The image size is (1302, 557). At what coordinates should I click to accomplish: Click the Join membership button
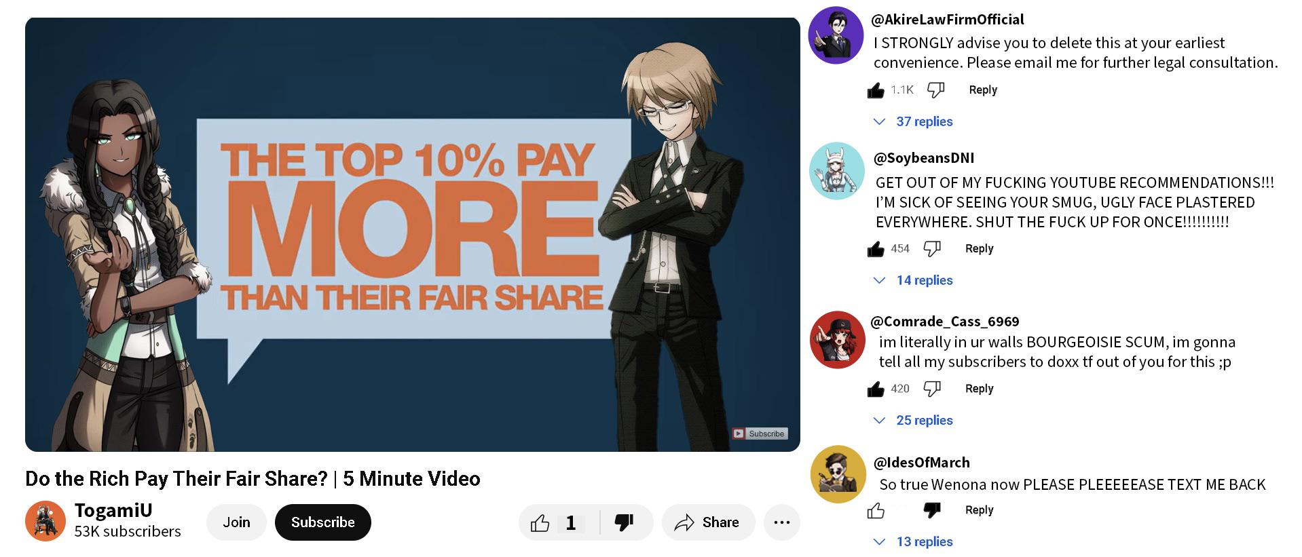236,522
